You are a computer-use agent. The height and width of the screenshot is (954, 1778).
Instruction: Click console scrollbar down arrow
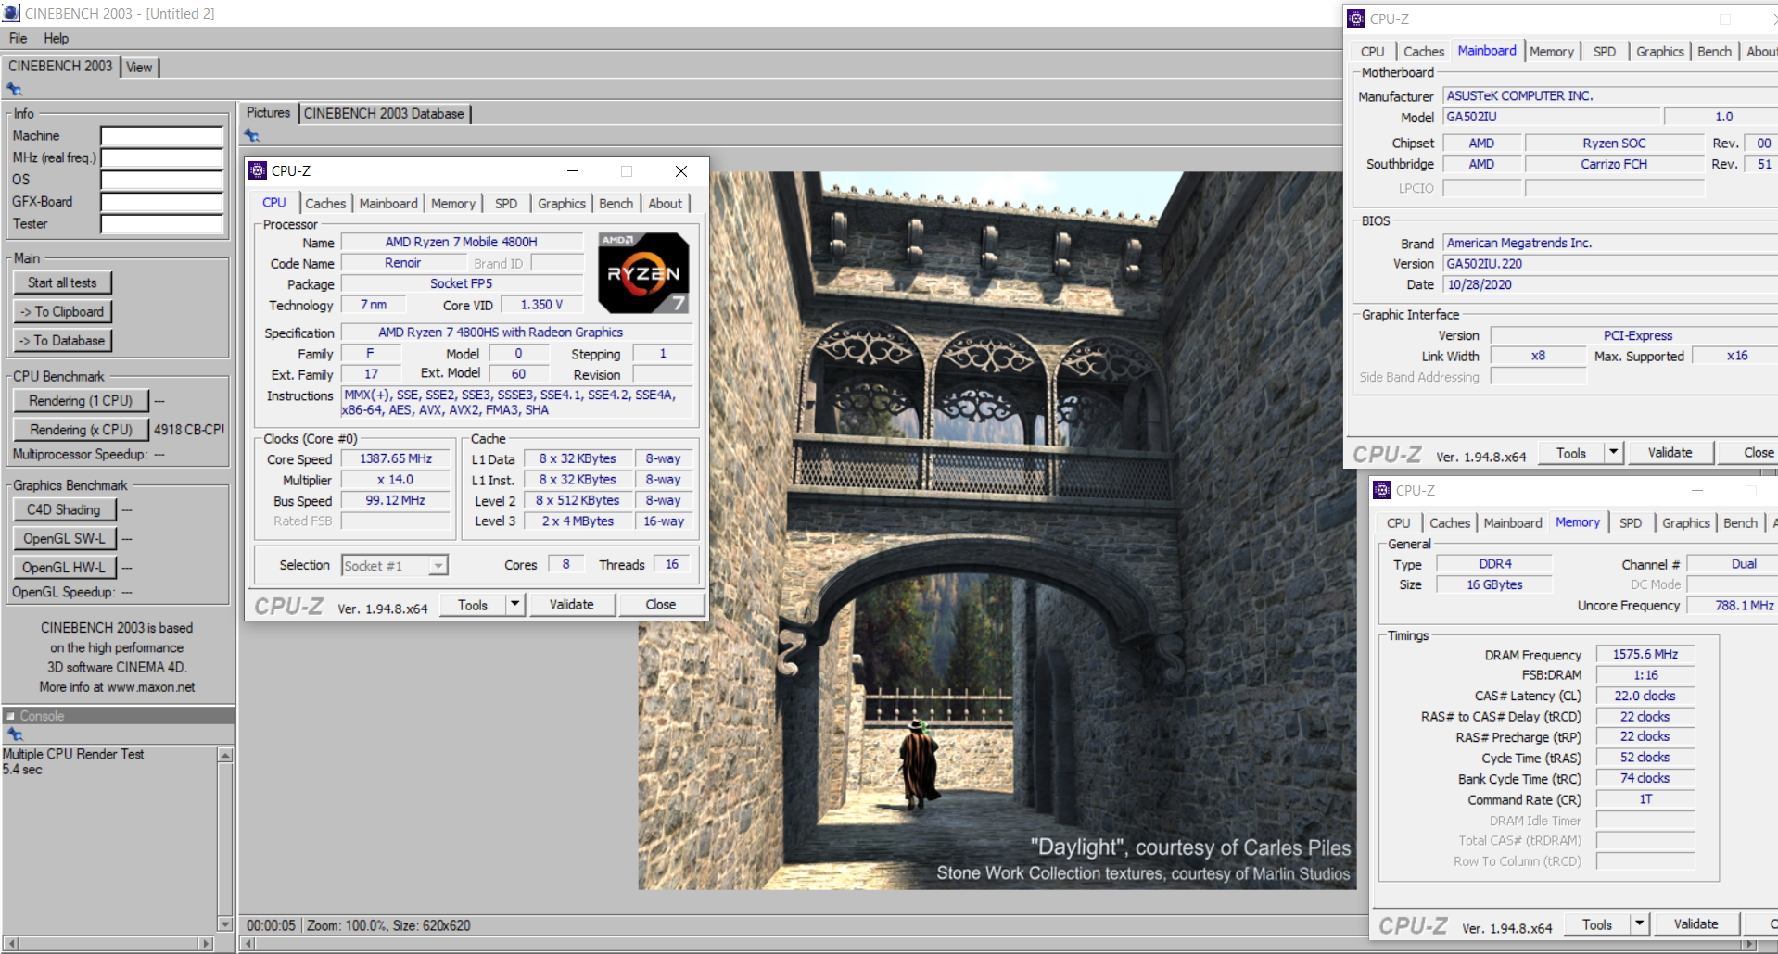click(225, 923)
